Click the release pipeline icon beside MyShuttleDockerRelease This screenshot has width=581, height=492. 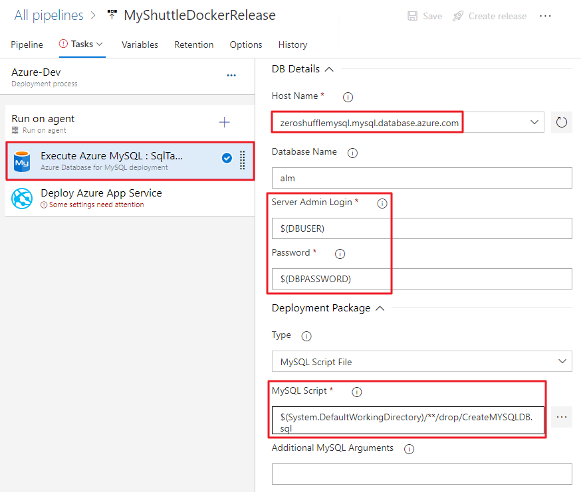(112, 15)
